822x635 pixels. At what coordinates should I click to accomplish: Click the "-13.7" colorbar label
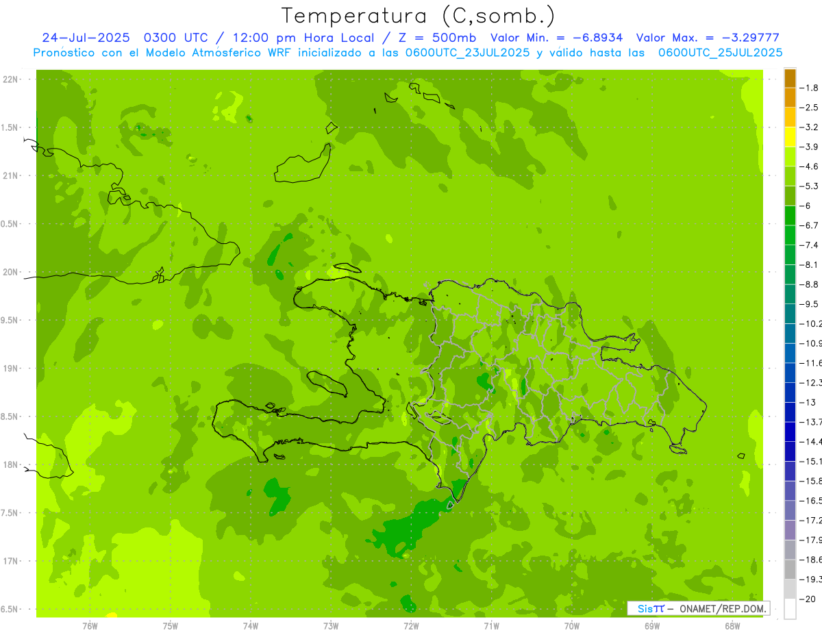810,422
